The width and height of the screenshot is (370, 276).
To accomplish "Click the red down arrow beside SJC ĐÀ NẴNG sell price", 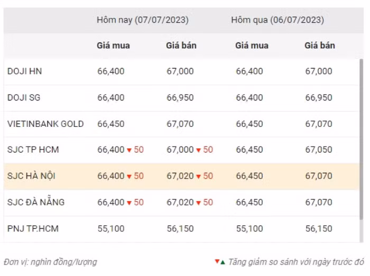I will pos(199,203).
